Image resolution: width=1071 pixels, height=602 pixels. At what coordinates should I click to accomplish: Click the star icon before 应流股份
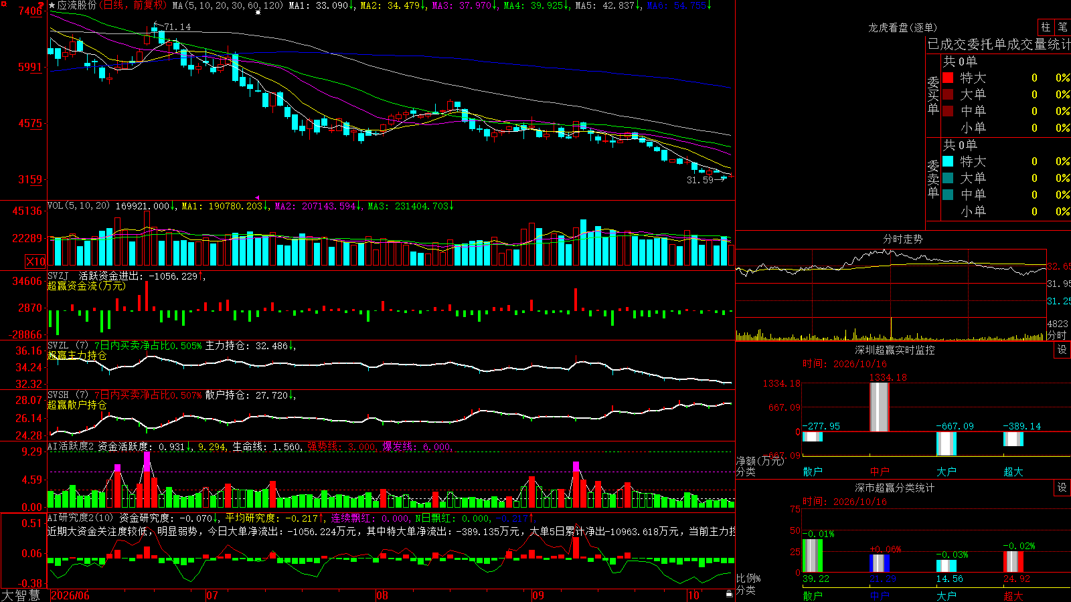(x=52, y=5)
